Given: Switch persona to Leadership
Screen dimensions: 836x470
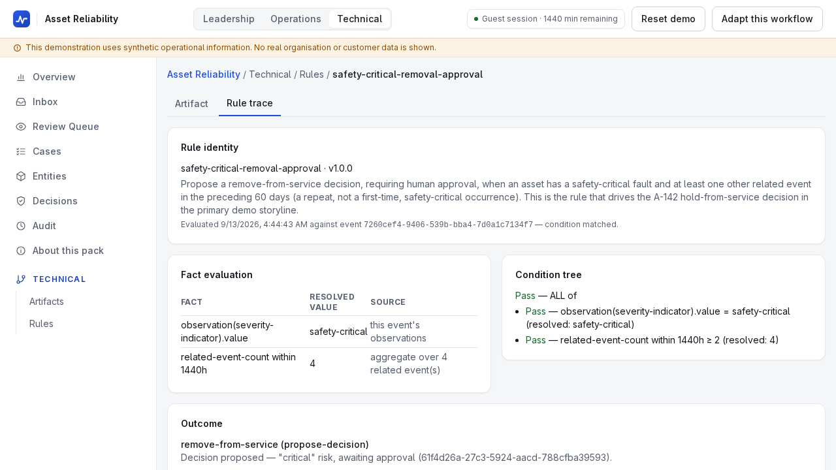Looking at the screenshot, I should [229, 19].
